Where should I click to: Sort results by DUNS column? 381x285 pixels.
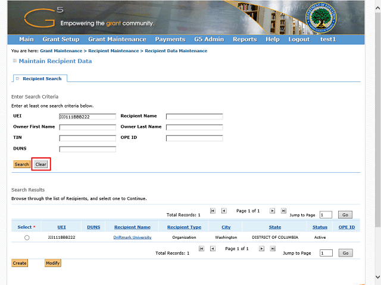(x=93, y=227)
